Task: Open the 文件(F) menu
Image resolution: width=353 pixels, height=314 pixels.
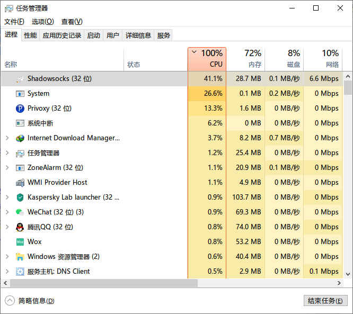Action: point(14,22)
